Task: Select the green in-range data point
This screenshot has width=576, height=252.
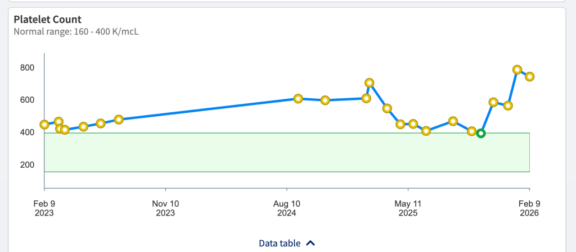Action: (x=481, y=133)
